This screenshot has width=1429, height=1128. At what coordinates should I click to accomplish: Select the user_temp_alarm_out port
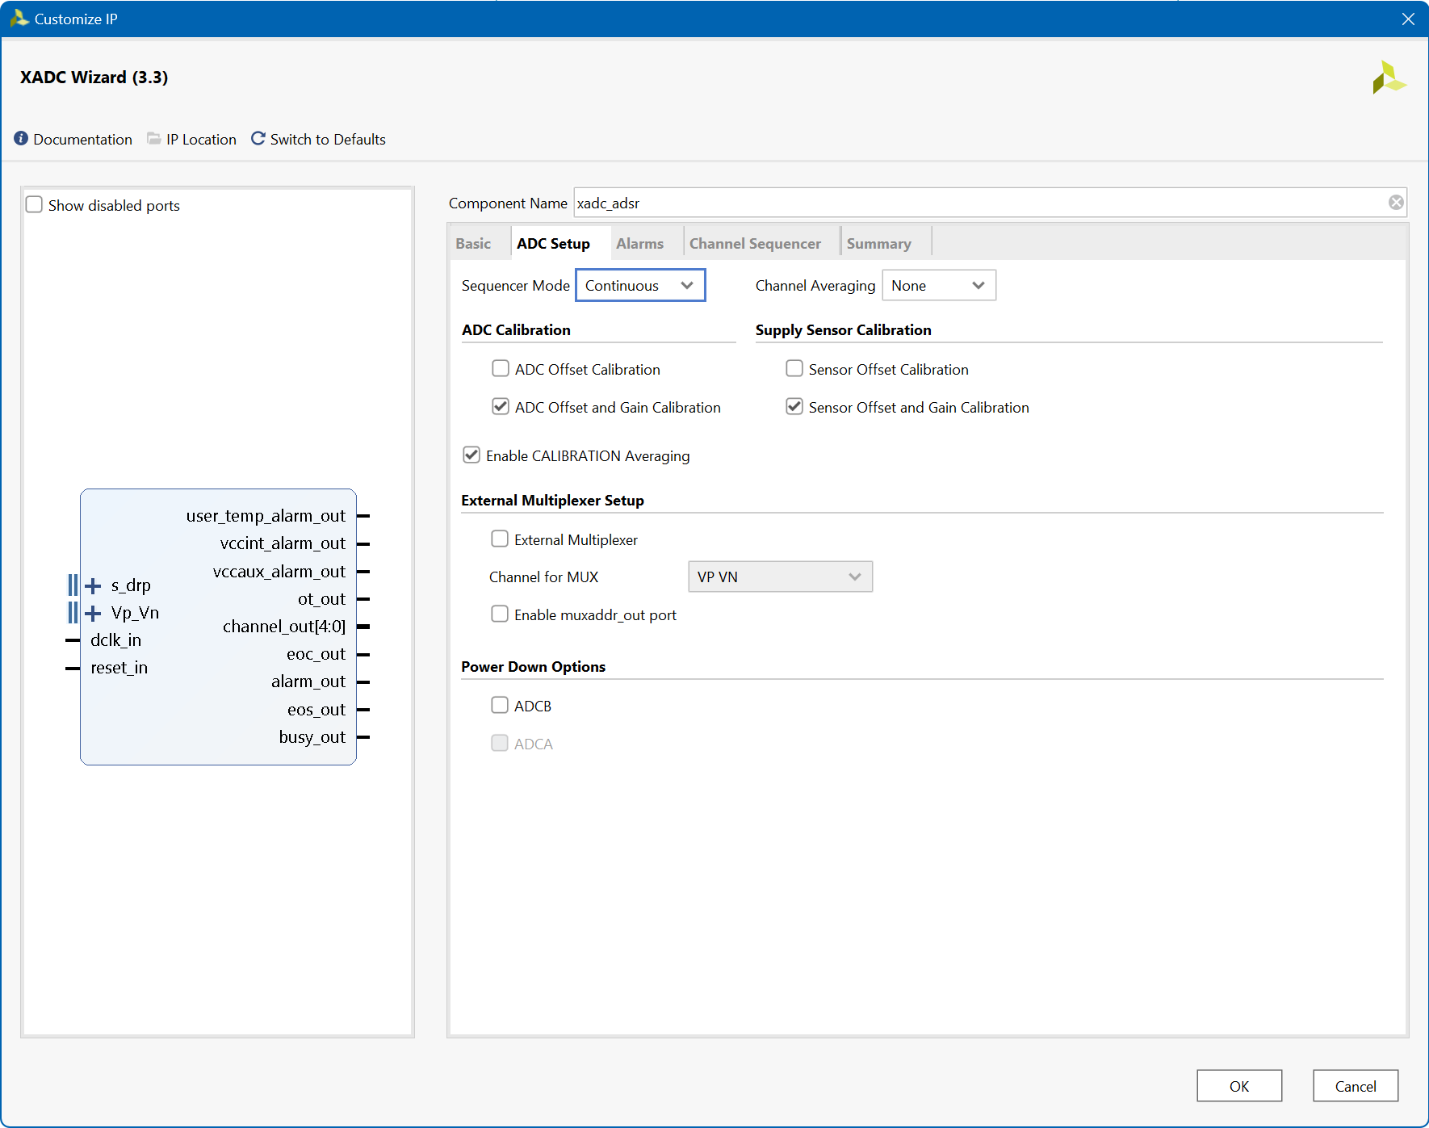click(x=266, y=516)
